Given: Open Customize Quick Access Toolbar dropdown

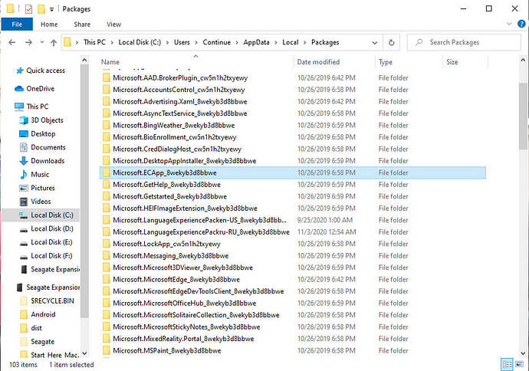Looking at the screenshot, I should coord(51,9).
